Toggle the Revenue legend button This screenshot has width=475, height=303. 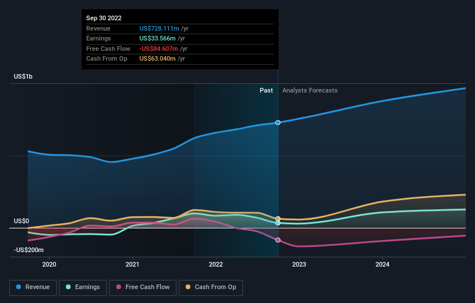coord(33,287)
